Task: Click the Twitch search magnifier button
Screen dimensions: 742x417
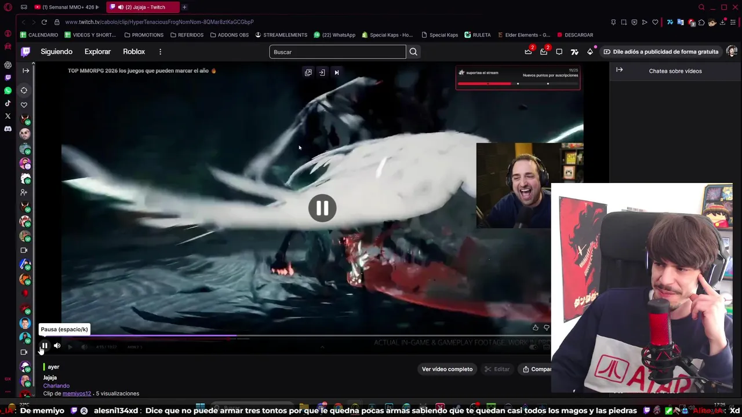Action: tap(413, 52)
